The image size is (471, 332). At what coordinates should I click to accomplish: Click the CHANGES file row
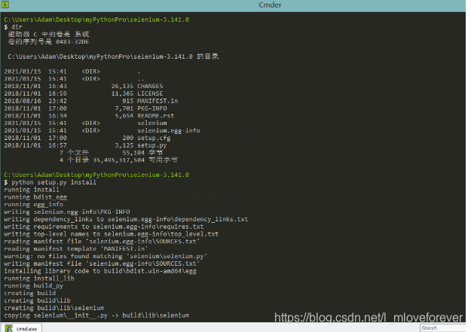(x=84, y=86)
